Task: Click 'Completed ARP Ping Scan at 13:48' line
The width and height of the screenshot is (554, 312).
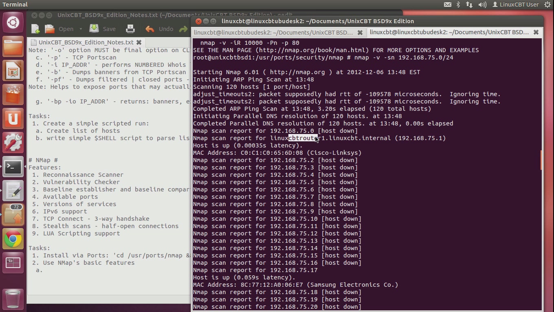Action: tap(312, 109)
